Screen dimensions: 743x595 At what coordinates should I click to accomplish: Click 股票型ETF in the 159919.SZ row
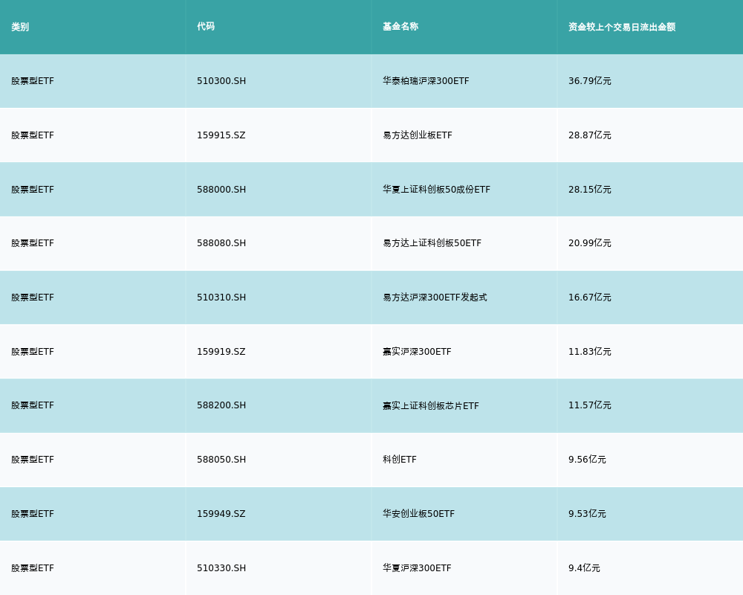pyautogui.click(x=33, y=352)
